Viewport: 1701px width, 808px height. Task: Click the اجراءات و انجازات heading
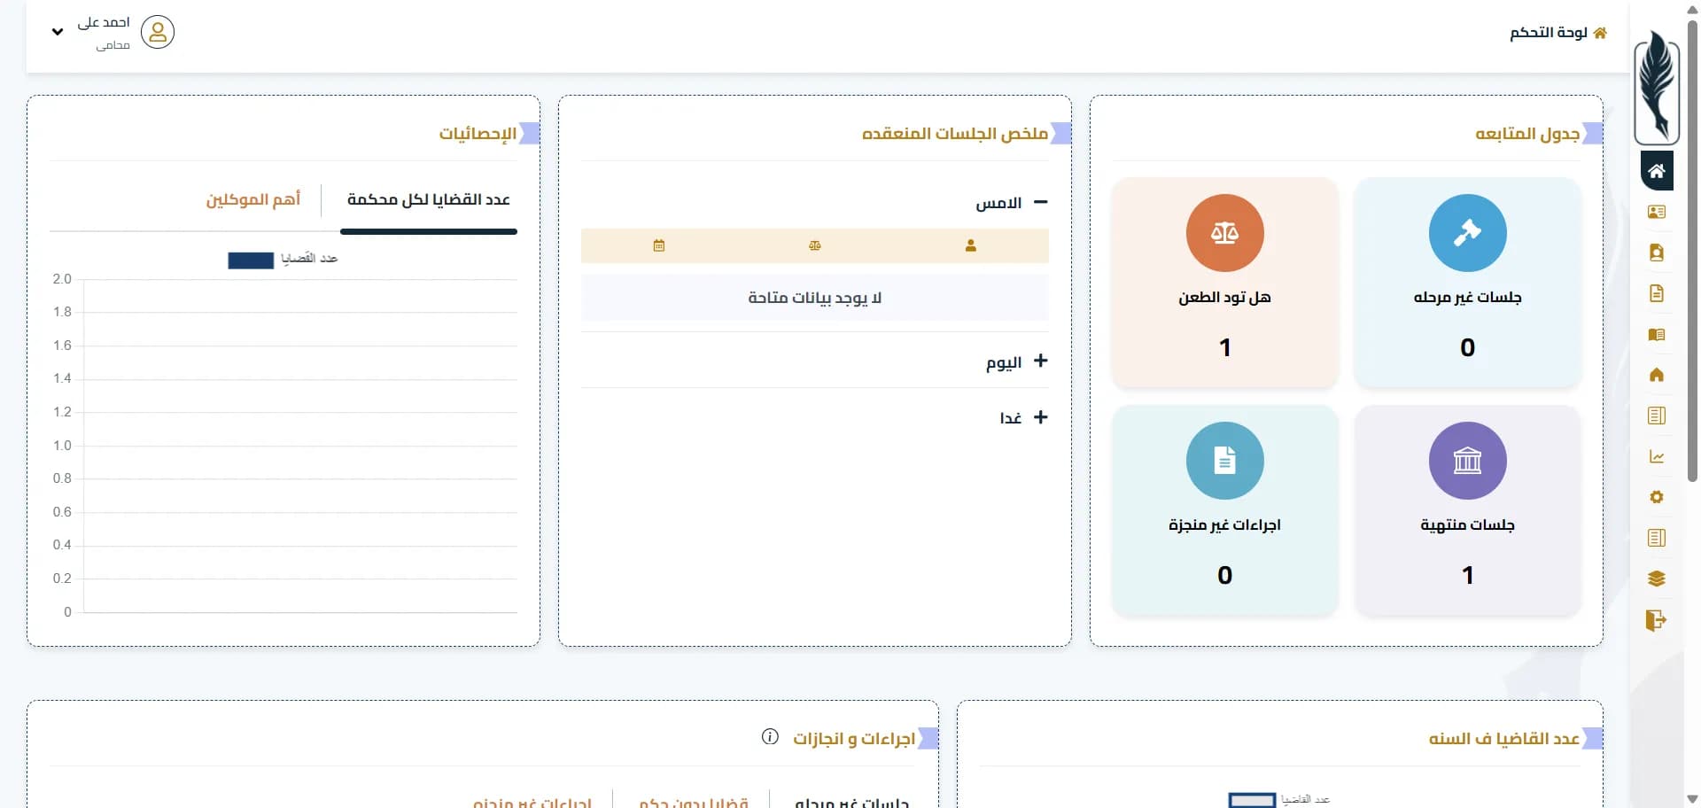(854, 739)
